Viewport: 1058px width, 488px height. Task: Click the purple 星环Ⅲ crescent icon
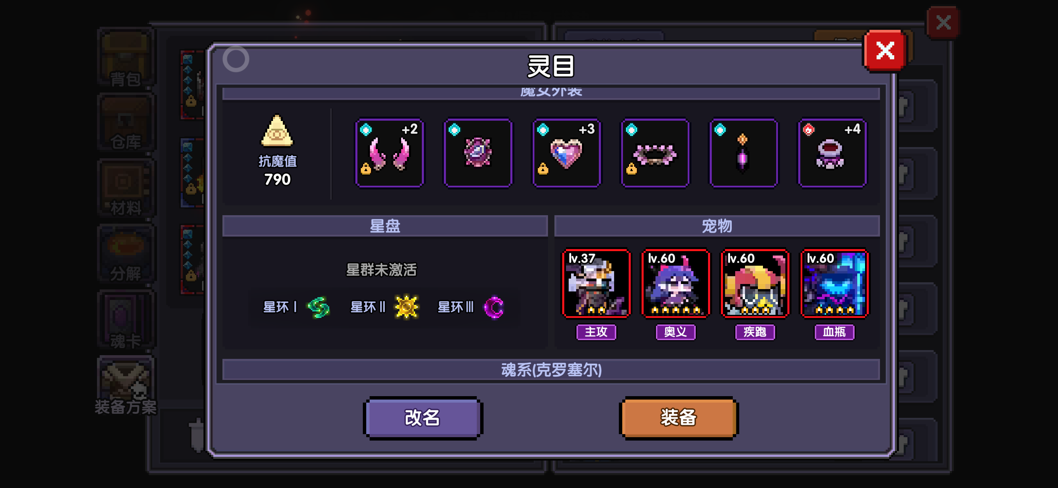point(494,307)
